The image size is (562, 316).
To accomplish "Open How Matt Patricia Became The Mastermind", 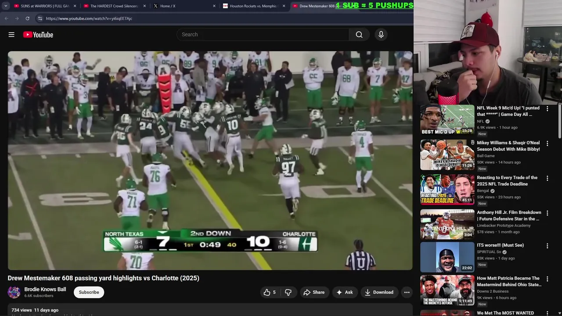I will click(x=509, y=281).
